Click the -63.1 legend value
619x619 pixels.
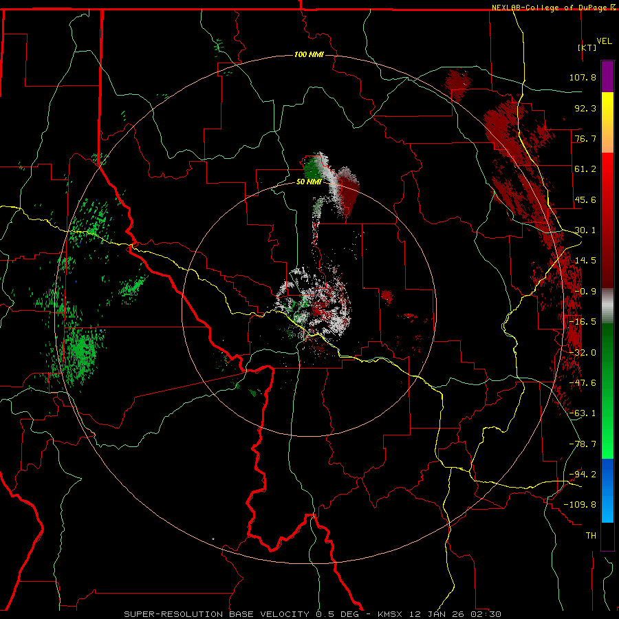[x=583, y=413]
